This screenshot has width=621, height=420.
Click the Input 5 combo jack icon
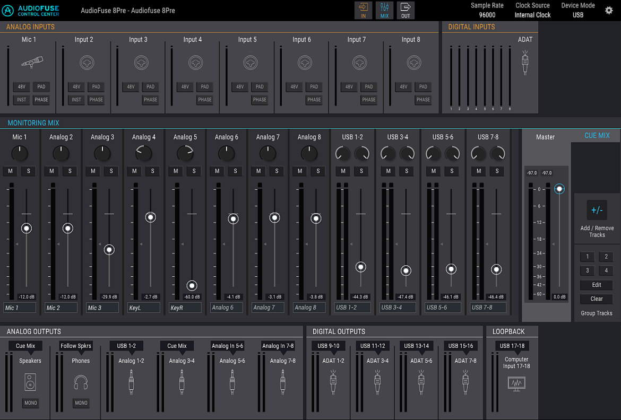[251, 63]
